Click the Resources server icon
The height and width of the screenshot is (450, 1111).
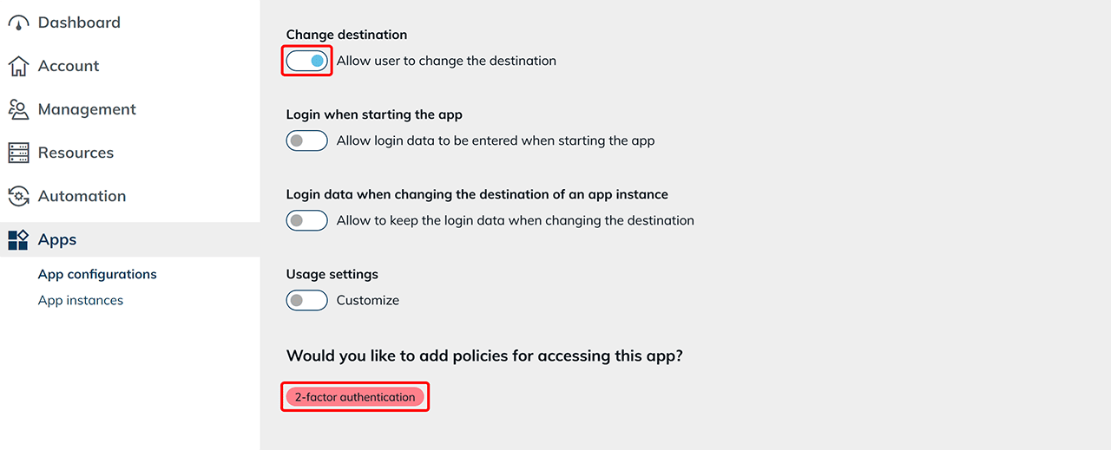pos(18,153)
